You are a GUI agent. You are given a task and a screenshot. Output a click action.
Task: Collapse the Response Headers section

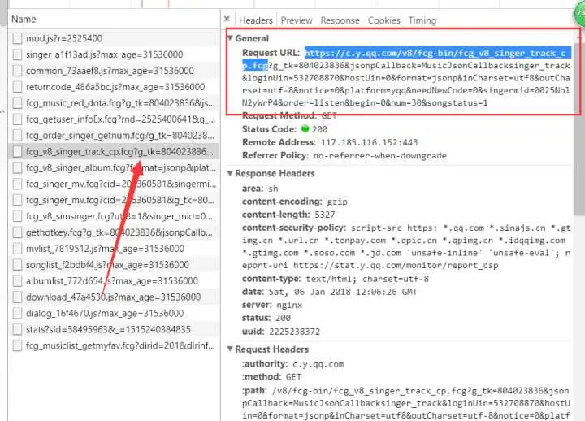230,173
